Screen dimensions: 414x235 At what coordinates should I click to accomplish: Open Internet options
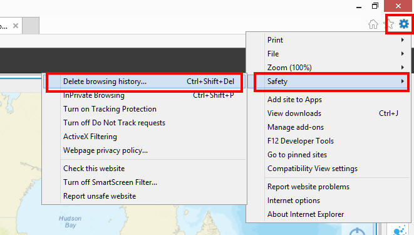[x=328, y=201]
